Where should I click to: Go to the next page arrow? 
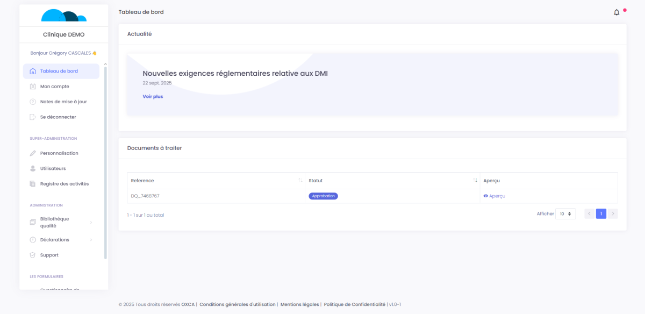612,214
